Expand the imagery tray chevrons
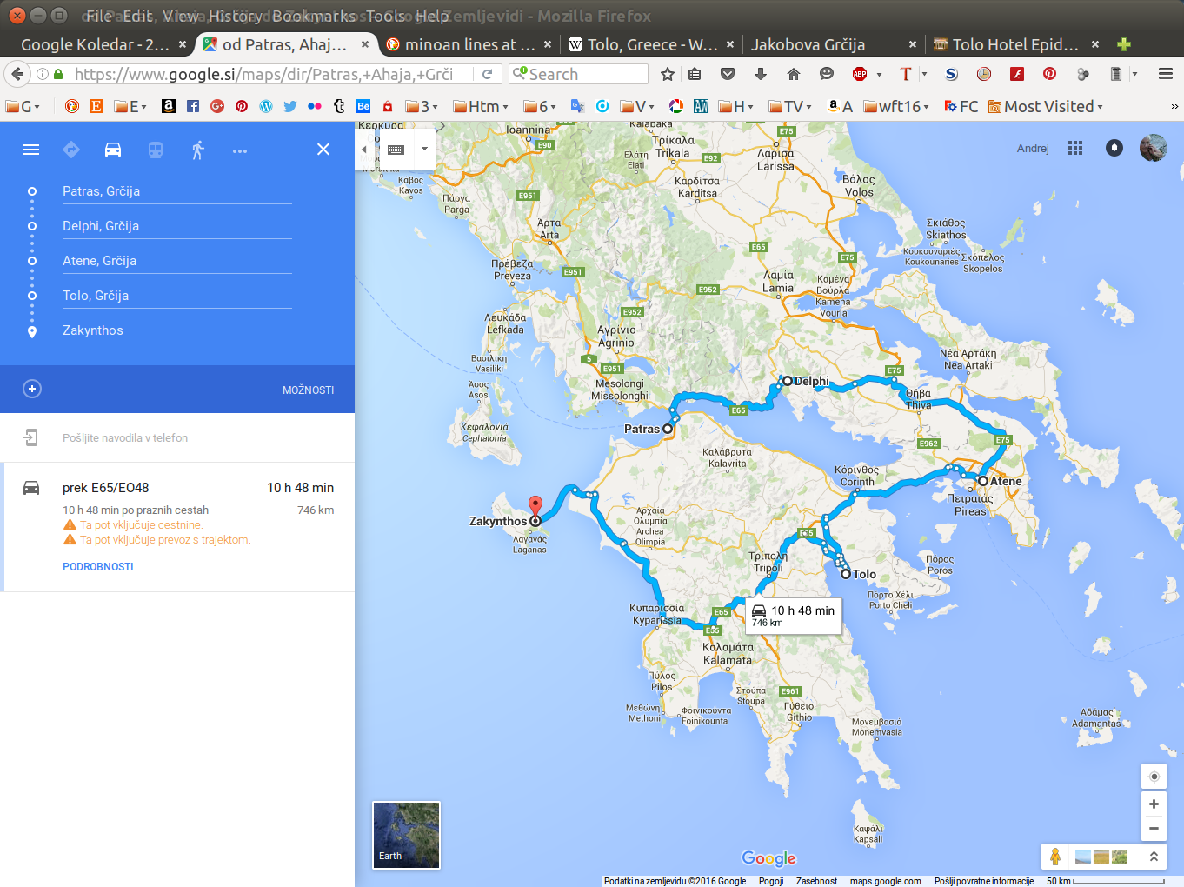 tap(1154, 857)
